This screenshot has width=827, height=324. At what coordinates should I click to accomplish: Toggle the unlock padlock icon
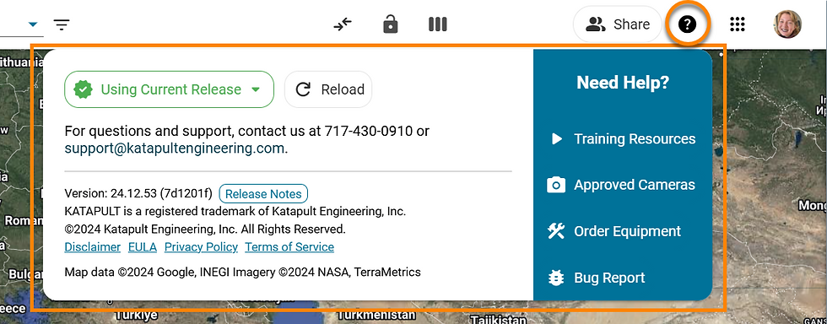[390, 24]
